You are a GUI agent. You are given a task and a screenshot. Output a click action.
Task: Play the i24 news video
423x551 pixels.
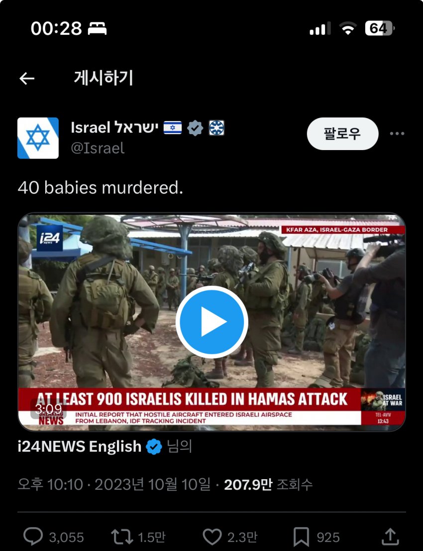tap(211, 322)
